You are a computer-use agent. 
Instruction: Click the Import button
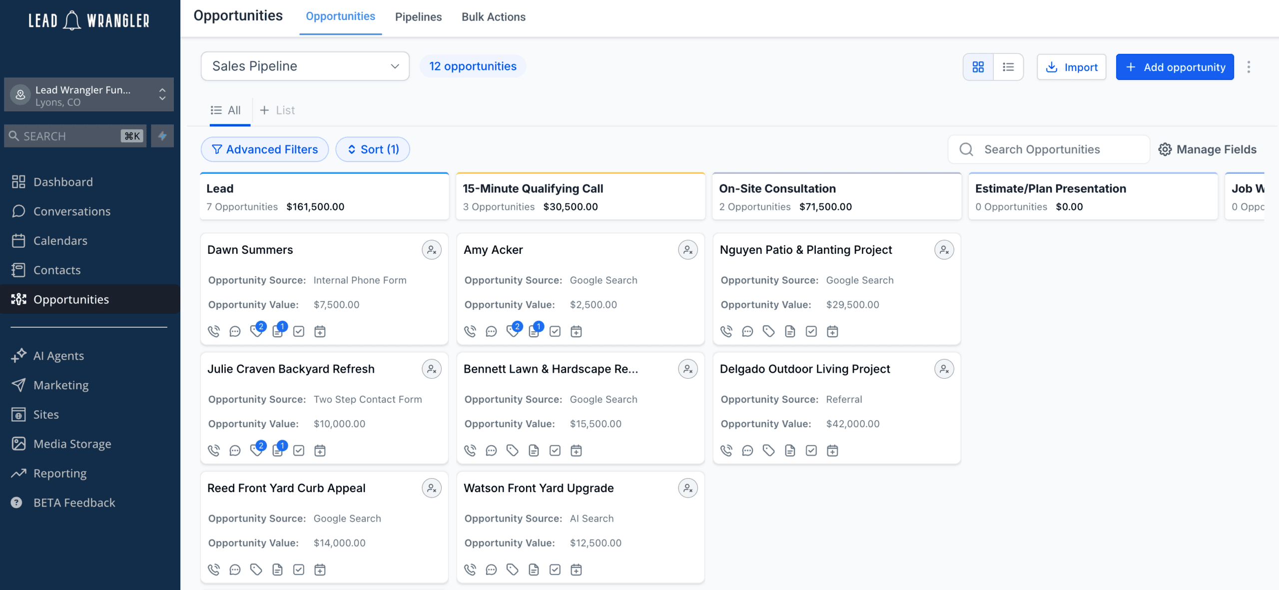click(x=1072, y=67)
